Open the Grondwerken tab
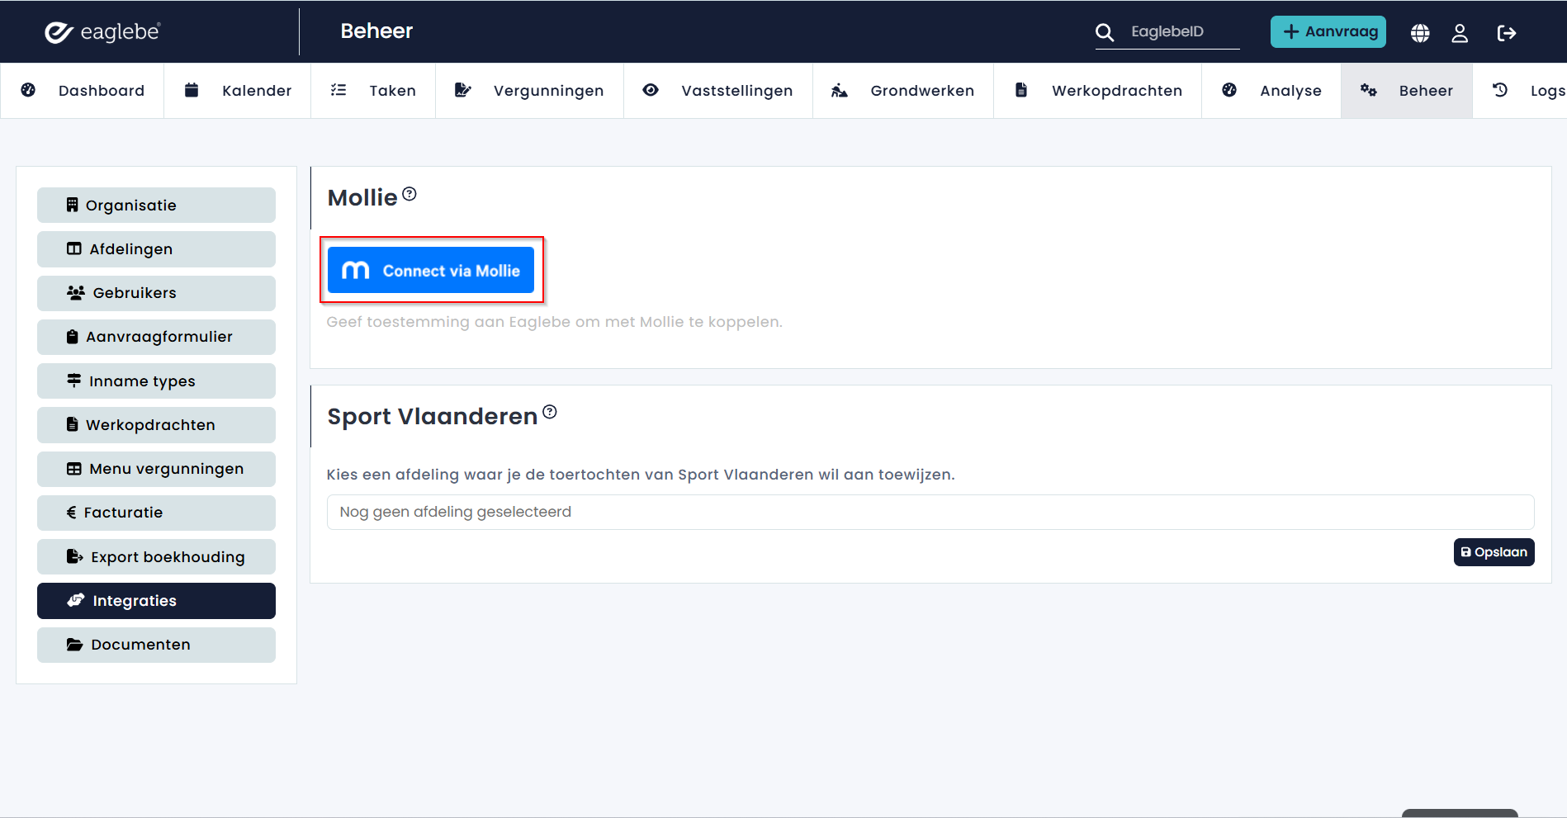Image resolution: width=1567 pixels, height=818 pixels. [x=903, y=91]
